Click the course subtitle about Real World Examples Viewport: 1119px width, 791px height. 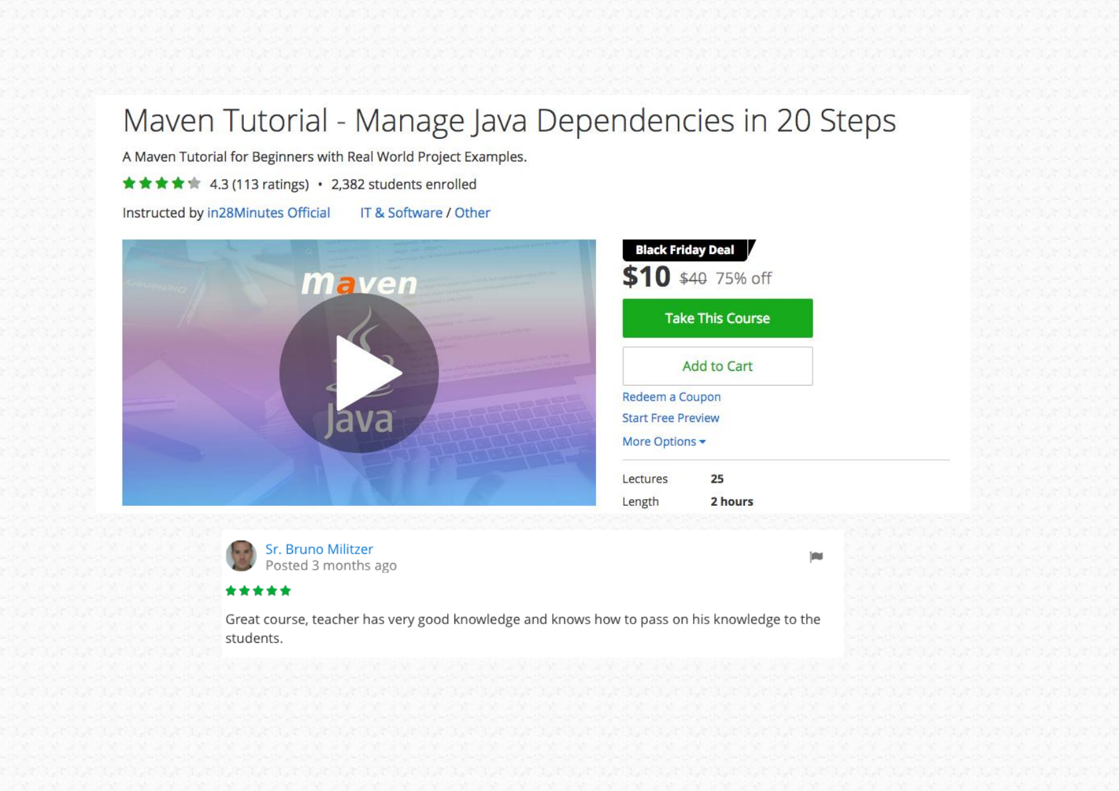tap(325, 157)
